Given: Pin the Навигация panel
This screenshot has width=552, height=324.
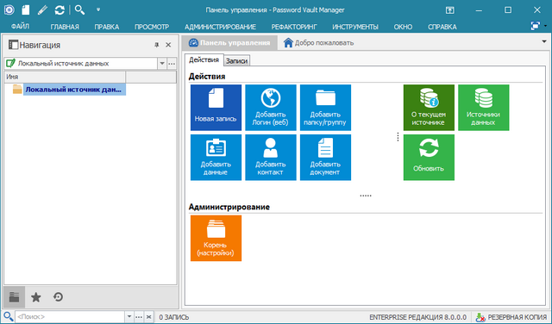Looking at the screenshot, I should [x=157, y=45].
